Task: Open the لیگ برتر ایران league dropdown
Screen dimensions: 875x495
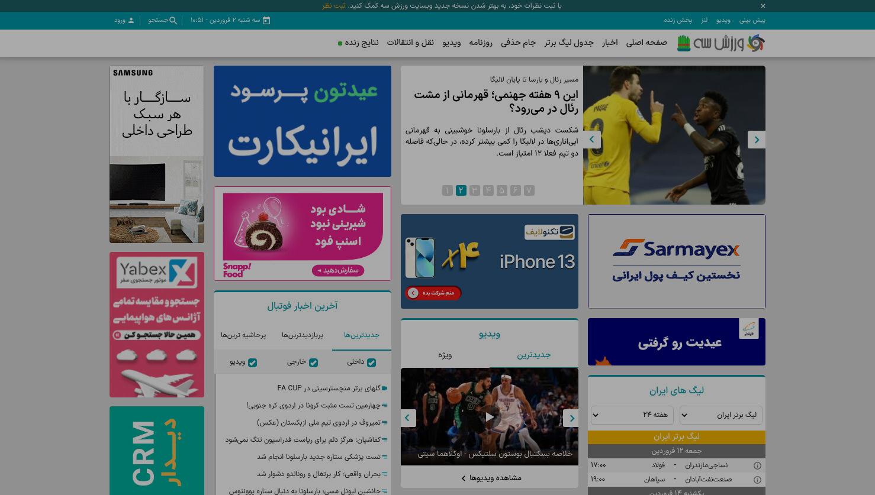Action: (x=721, y=415)
